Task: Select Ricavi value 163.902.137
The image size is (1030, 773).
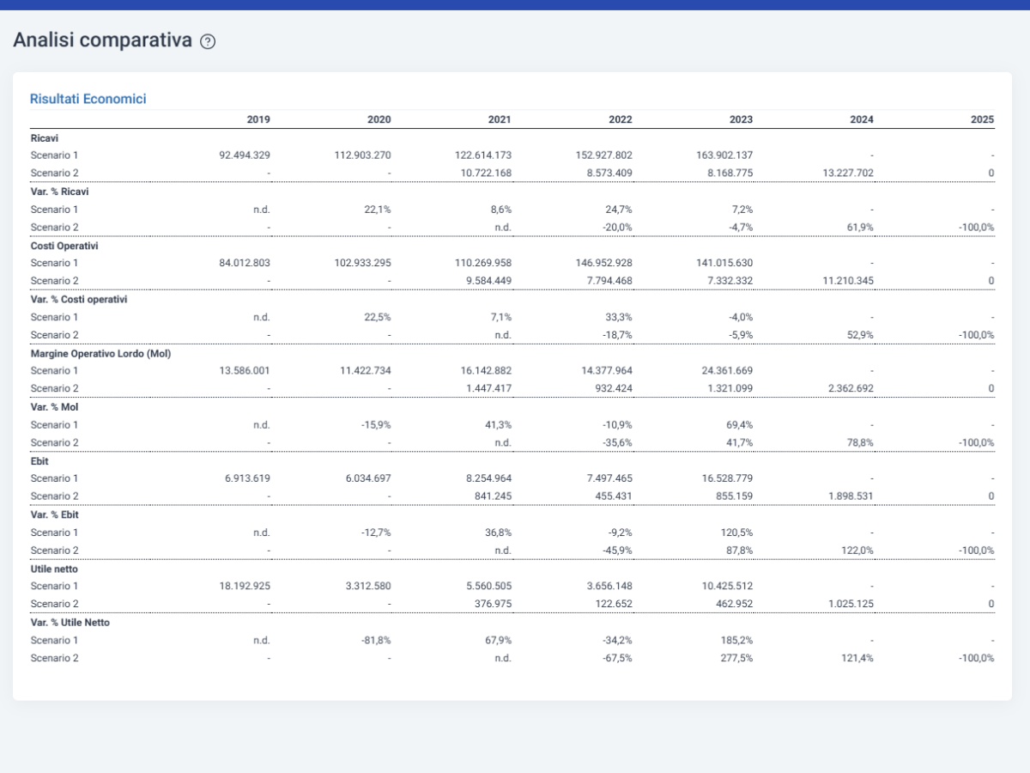Action: pyautogui.click(x=725, y=155)
